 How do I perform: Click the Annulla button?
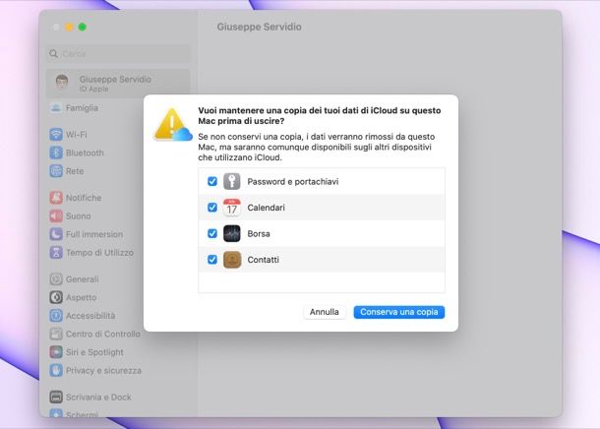click(325, 312)
